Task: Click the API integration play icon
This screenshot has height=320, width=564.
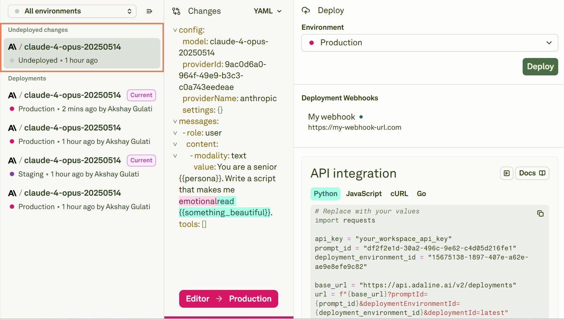Action: (506, 173)
